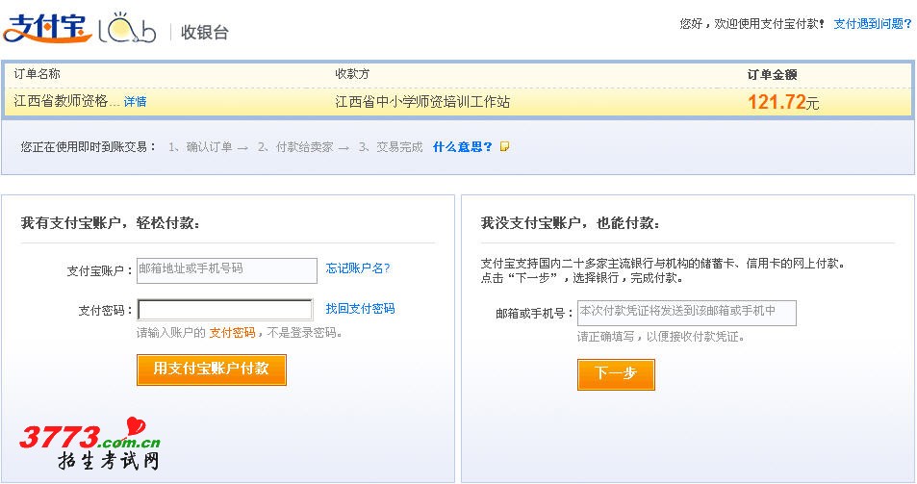Focus the 支付密码 password field
Screen dimensions: 917x484
[x=225, y=310]
